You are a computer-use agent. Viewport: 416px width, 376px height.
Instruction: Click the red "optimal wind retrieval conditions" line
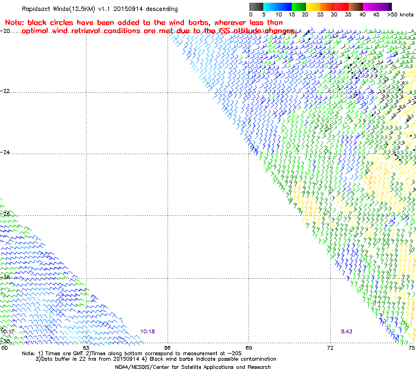[158, 31]
